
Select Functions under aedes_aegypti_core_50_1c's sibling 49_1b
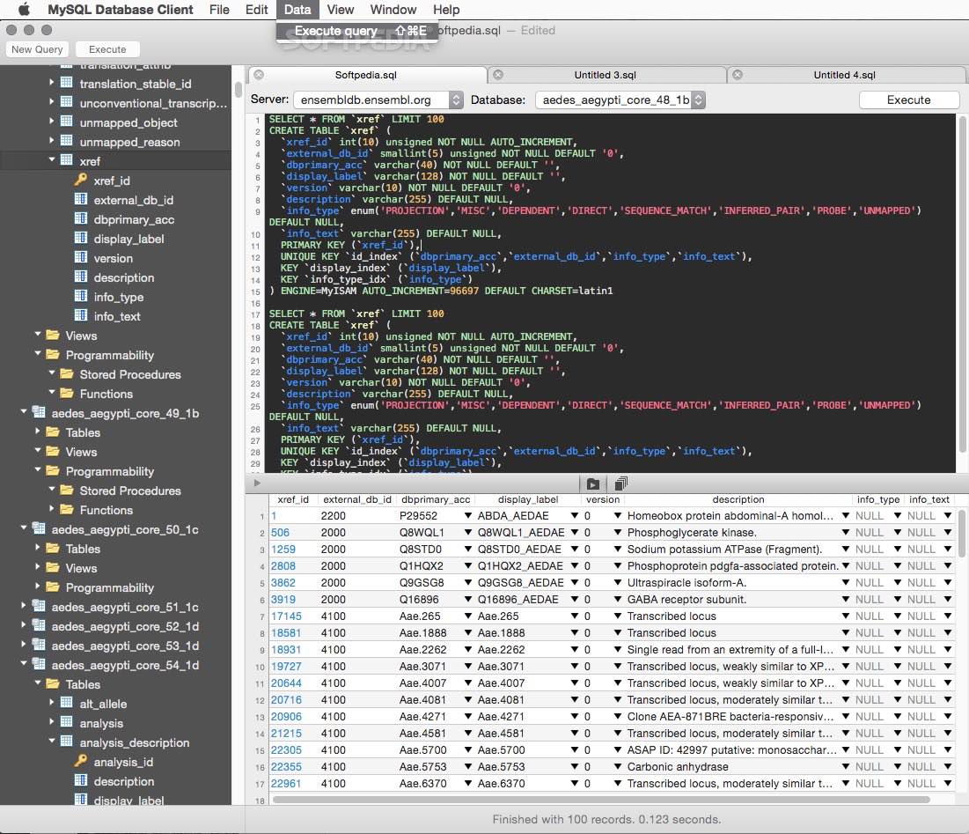106,510
